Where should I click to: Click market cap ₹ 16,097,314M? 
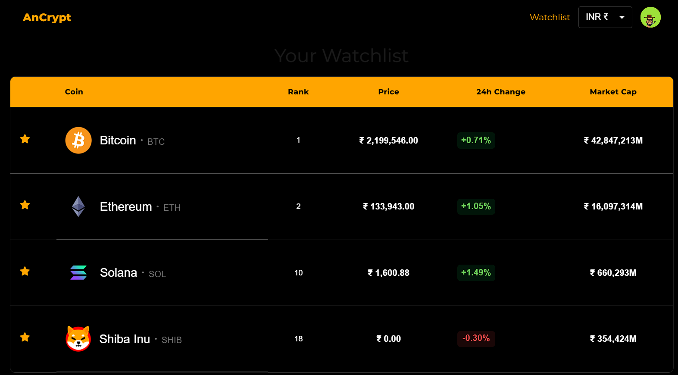613,206
